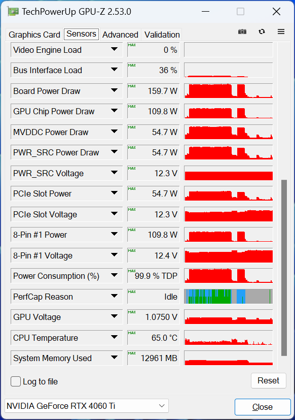Click the CPU Temperature 65.0 °C value
The height and width of the screenshot is (420, 295).
coord(153,338)
